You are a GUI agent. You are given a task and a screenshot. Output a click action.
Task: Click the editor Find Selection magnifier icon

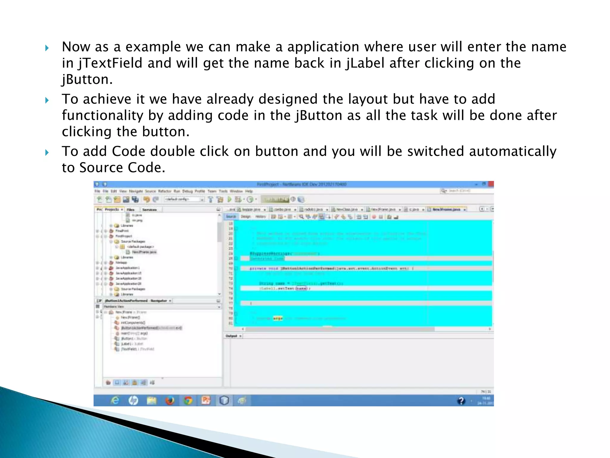pyautogui.click(x=301, y=217)
